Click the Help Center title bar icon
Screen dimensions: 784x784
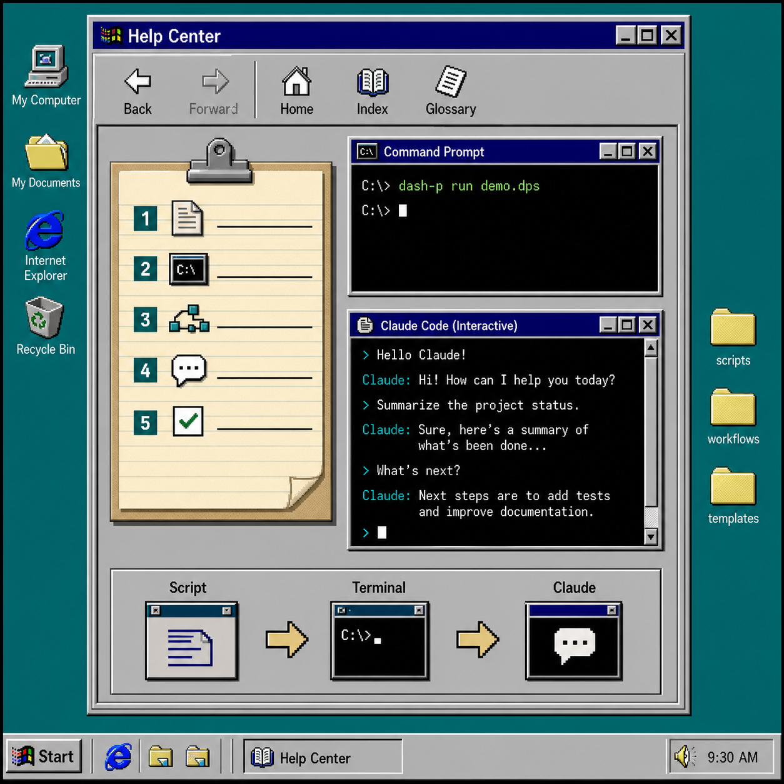[x=111, y=36]
